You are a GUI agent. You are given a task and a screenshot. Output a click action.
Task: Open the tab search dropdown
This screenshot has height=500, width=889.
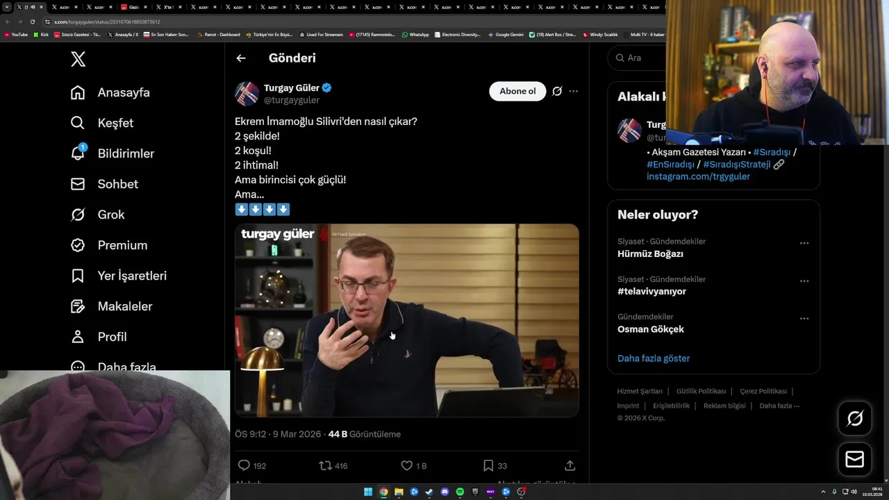(x=7, y=7)
